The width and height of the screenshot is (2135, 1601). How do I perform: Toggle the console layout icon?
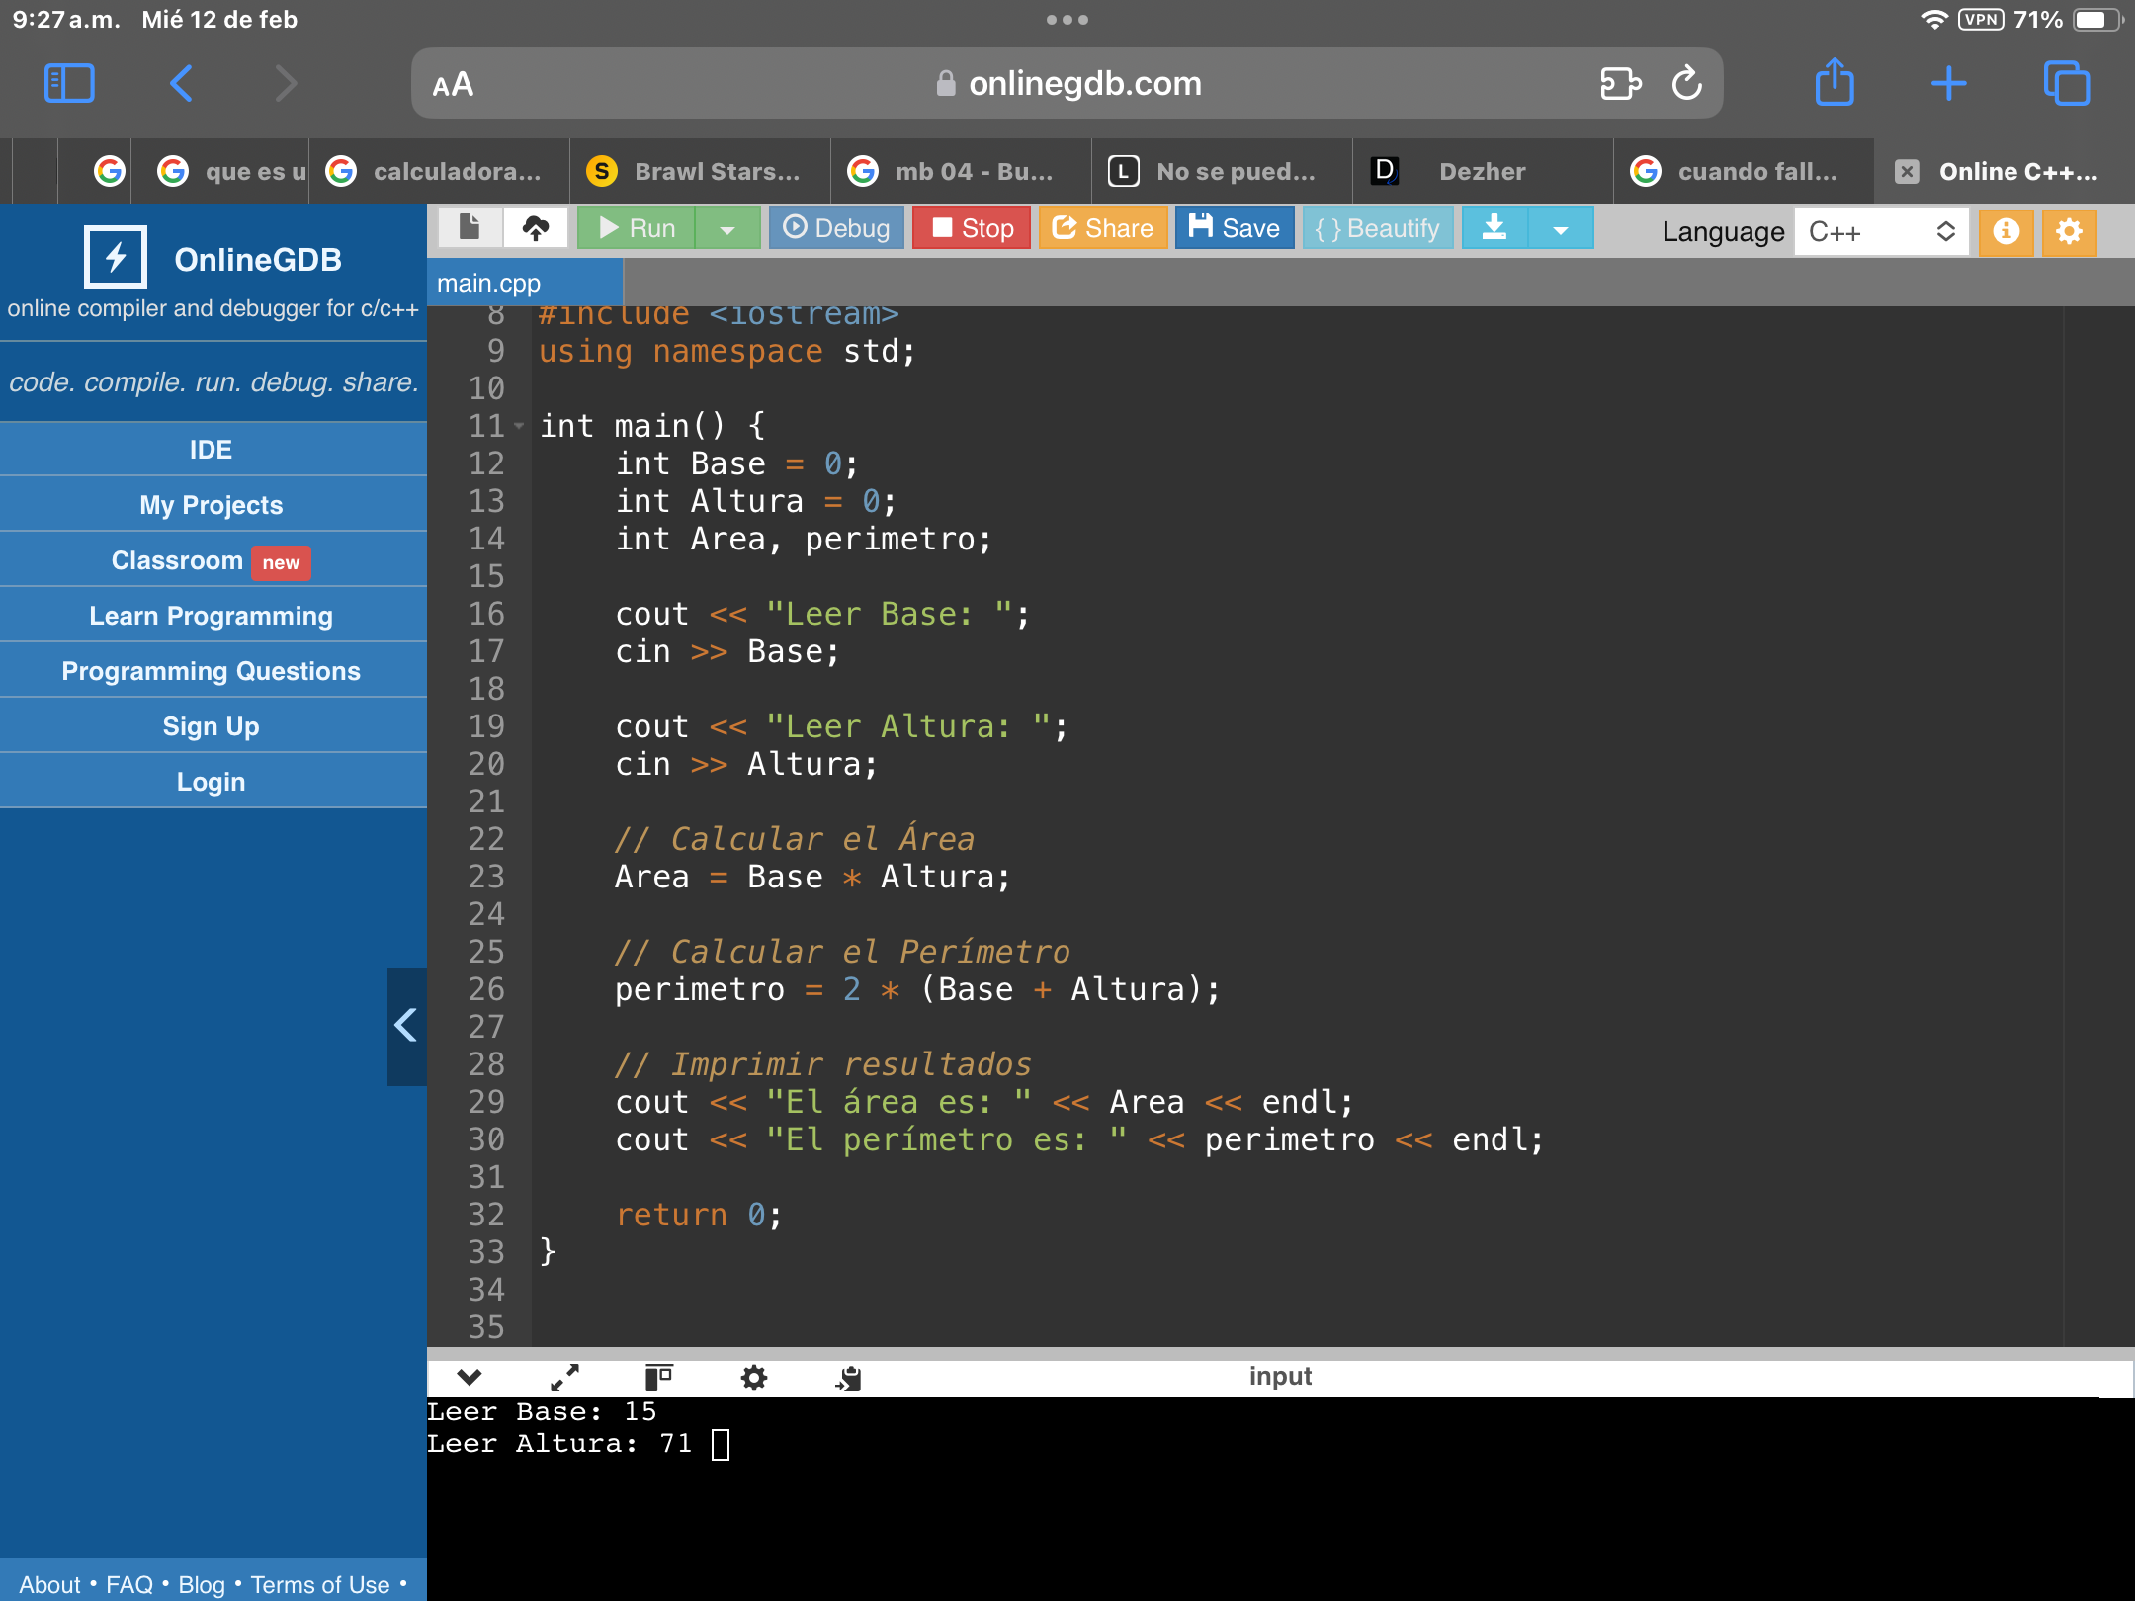point(658,1377)
